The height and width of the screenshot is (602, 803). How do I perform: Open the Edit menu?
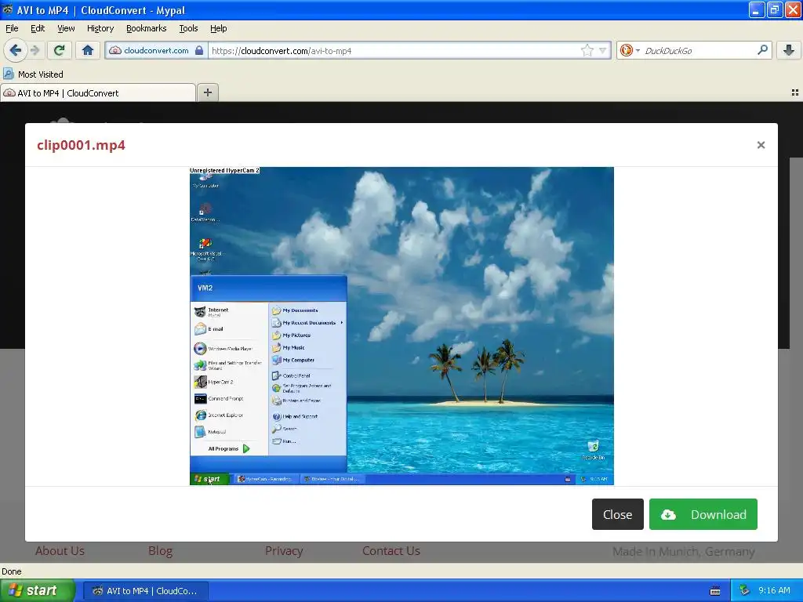[x=38, y=28]
